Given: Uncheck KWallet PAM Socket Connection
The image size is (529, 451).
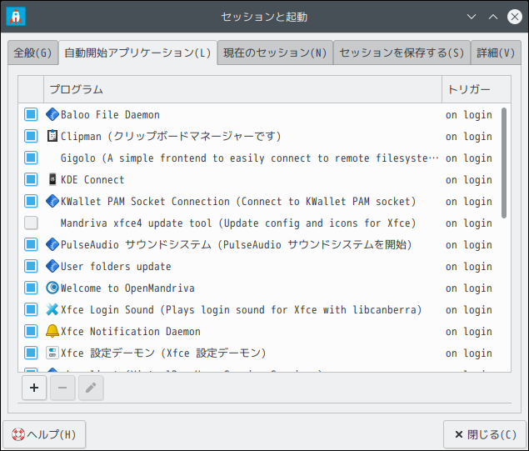Looking at the screenshot, I should click(x=31, y=201).
